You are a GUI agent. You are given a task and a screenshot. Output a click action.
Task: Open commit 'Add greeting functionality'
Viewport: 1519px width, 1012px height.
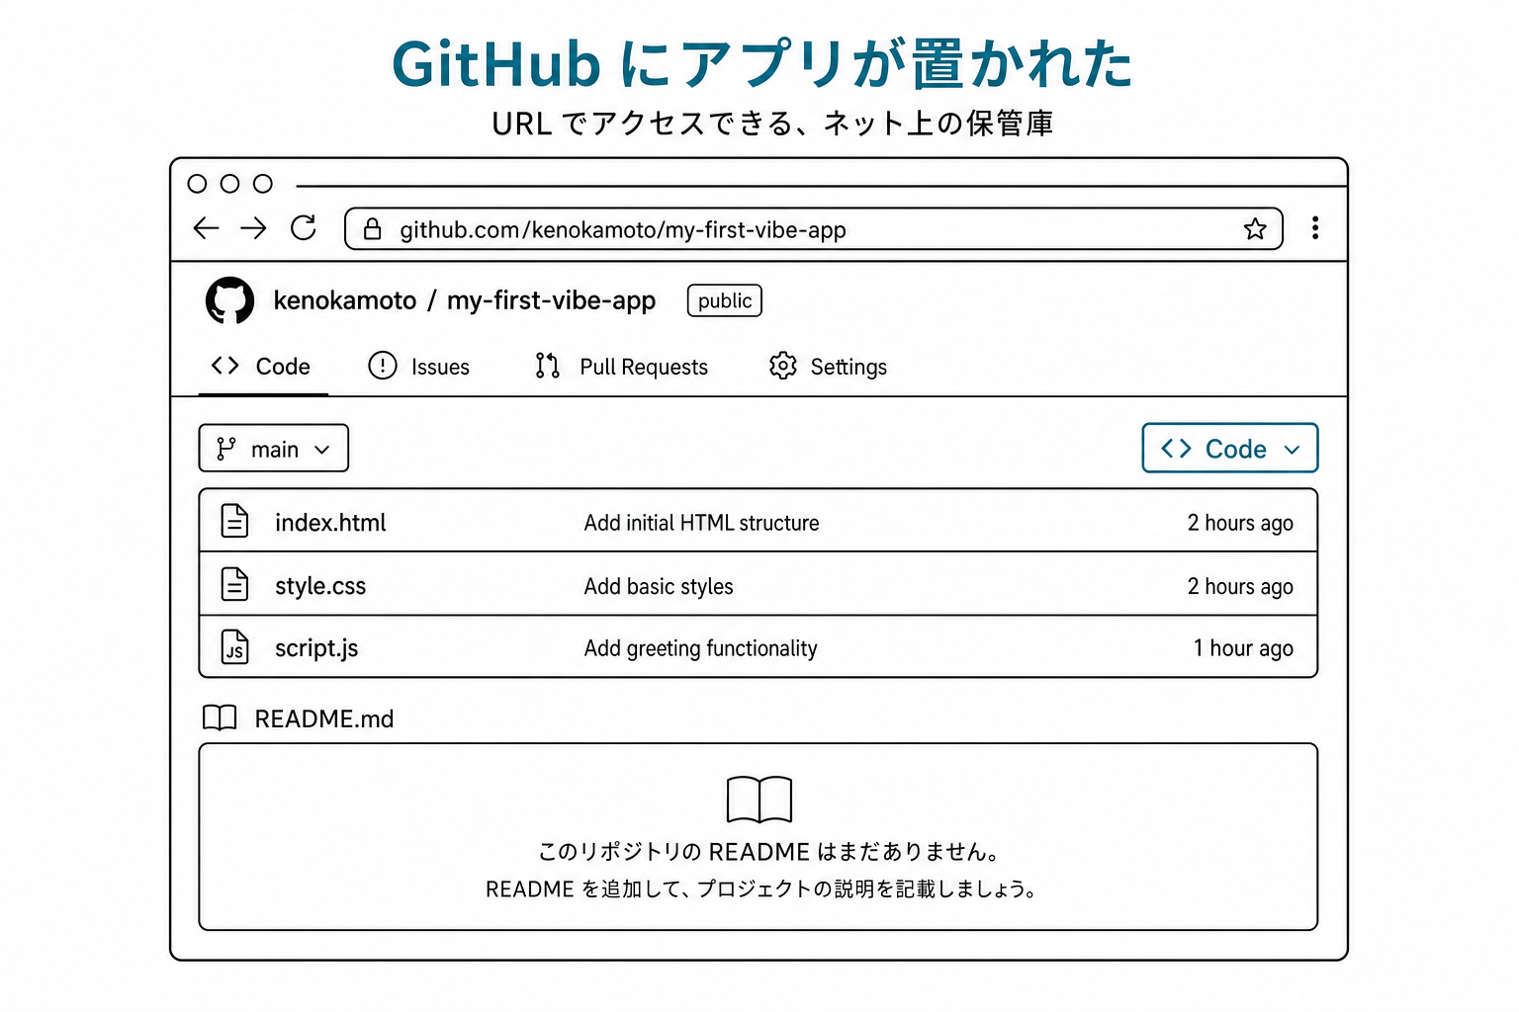(700, 648)
